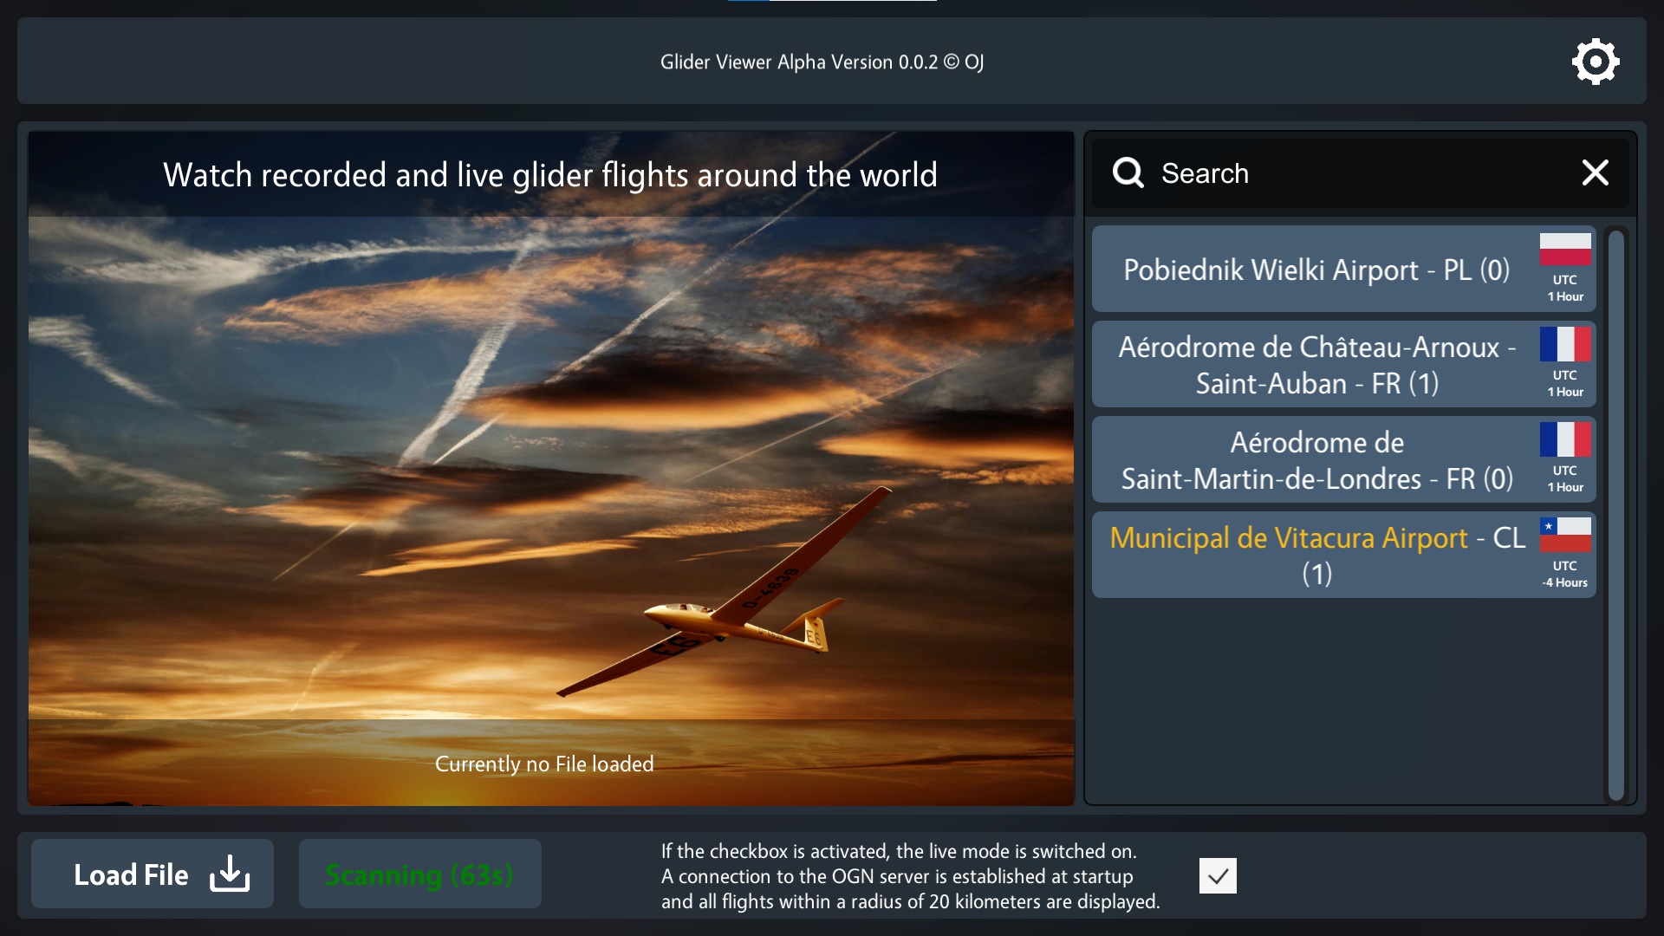Click the French flag beside Saint-Martin-de-Londres
The image size is (1664, 936).
(x=1565, y=439)
